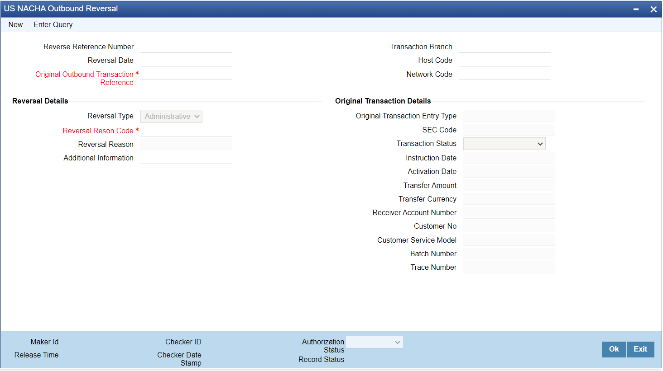Click the New menu item
663x371 pixels.
click(15, 24)
